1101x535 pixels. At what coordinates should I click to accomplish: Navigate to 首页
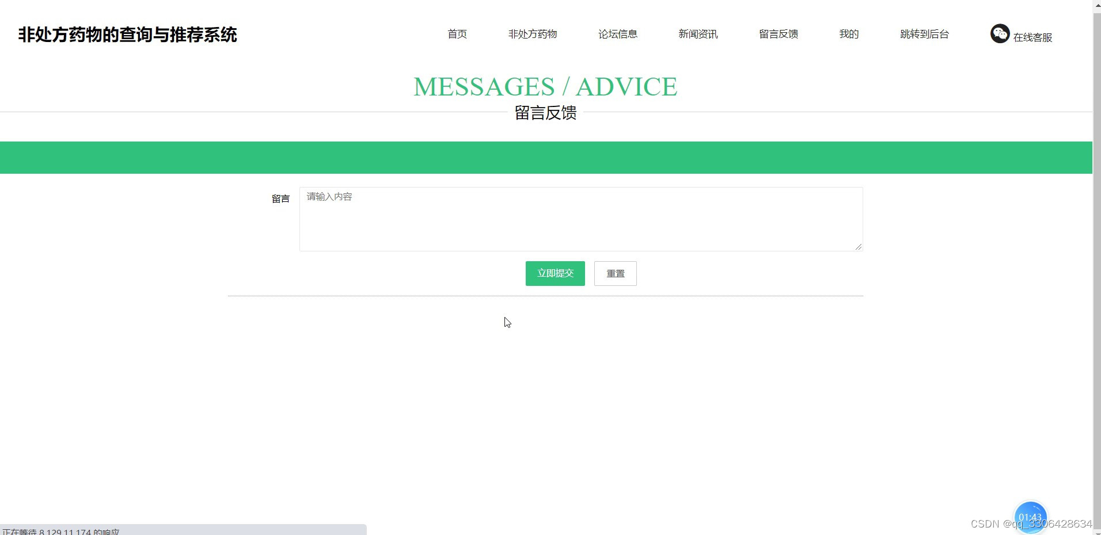pos(457,34)
